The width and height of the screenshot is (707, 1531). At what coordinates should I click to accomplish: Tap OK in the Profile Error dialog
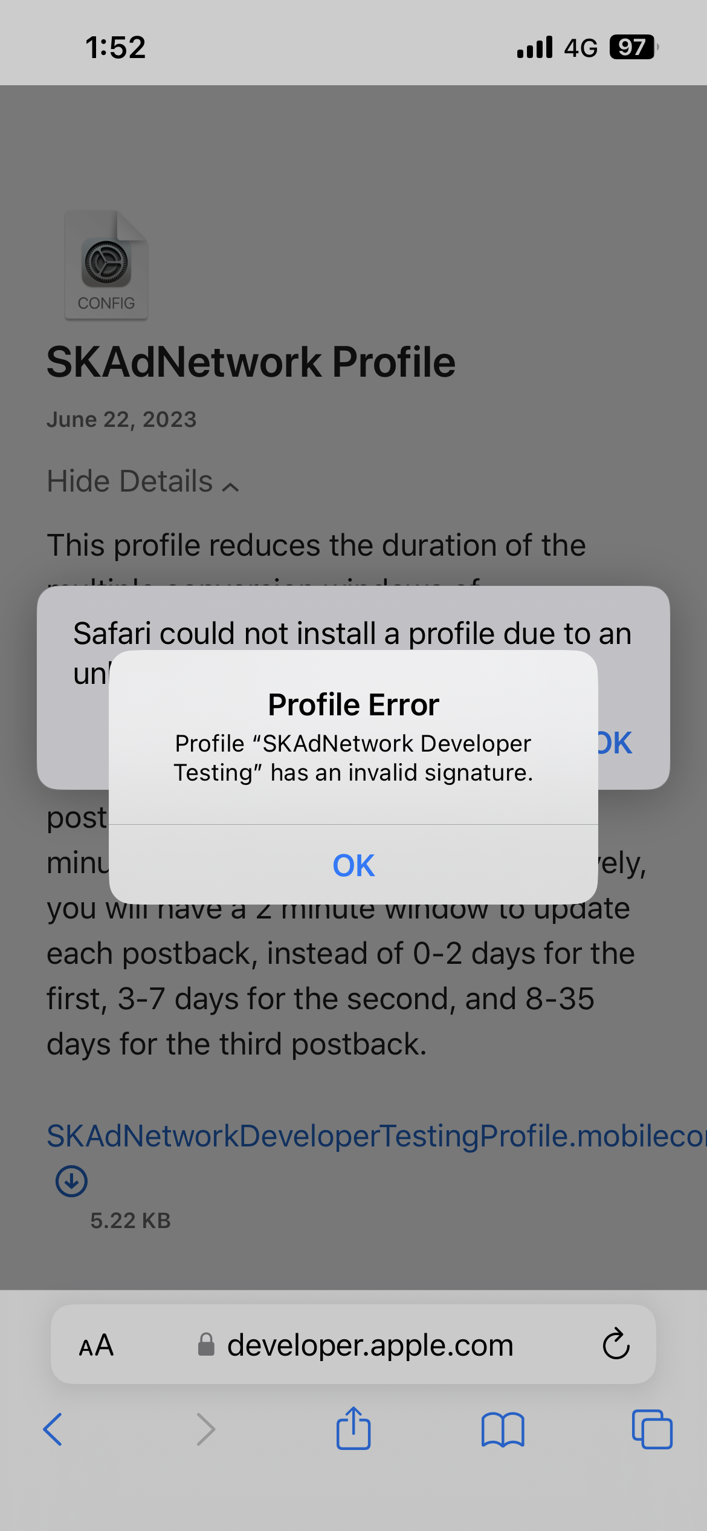353,865
